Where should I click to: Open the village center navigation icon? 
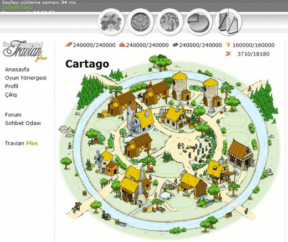click(x=141, y=22)
